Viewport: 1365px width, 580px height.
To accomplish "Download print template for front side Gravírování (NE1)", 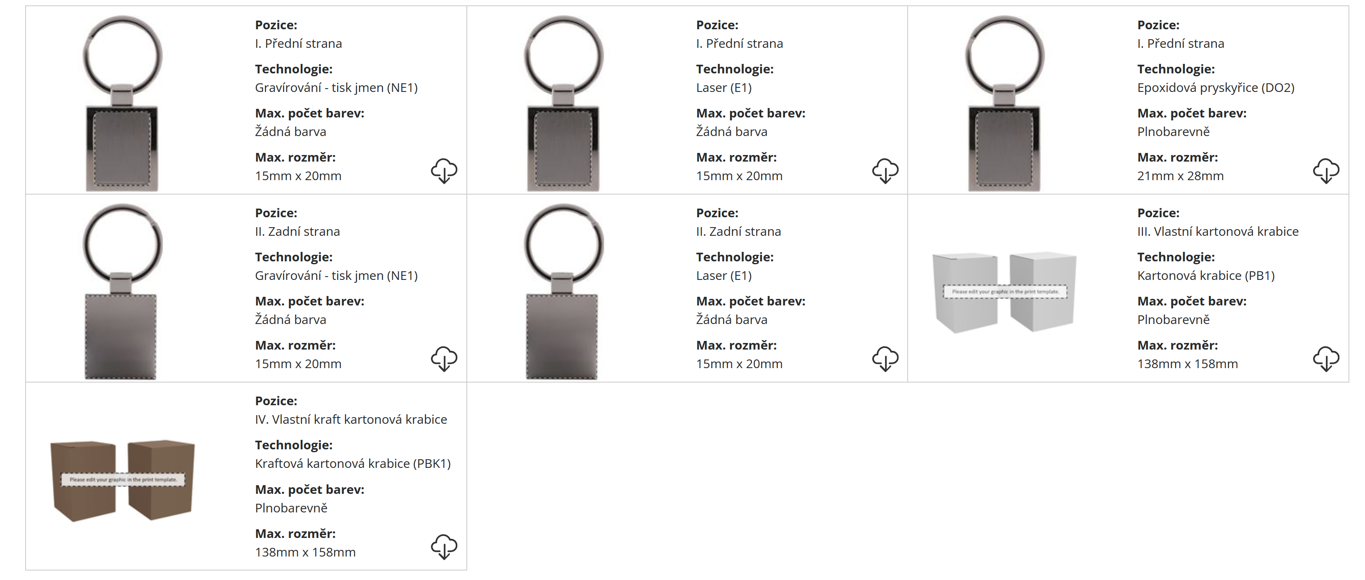I will click(444, 171).
